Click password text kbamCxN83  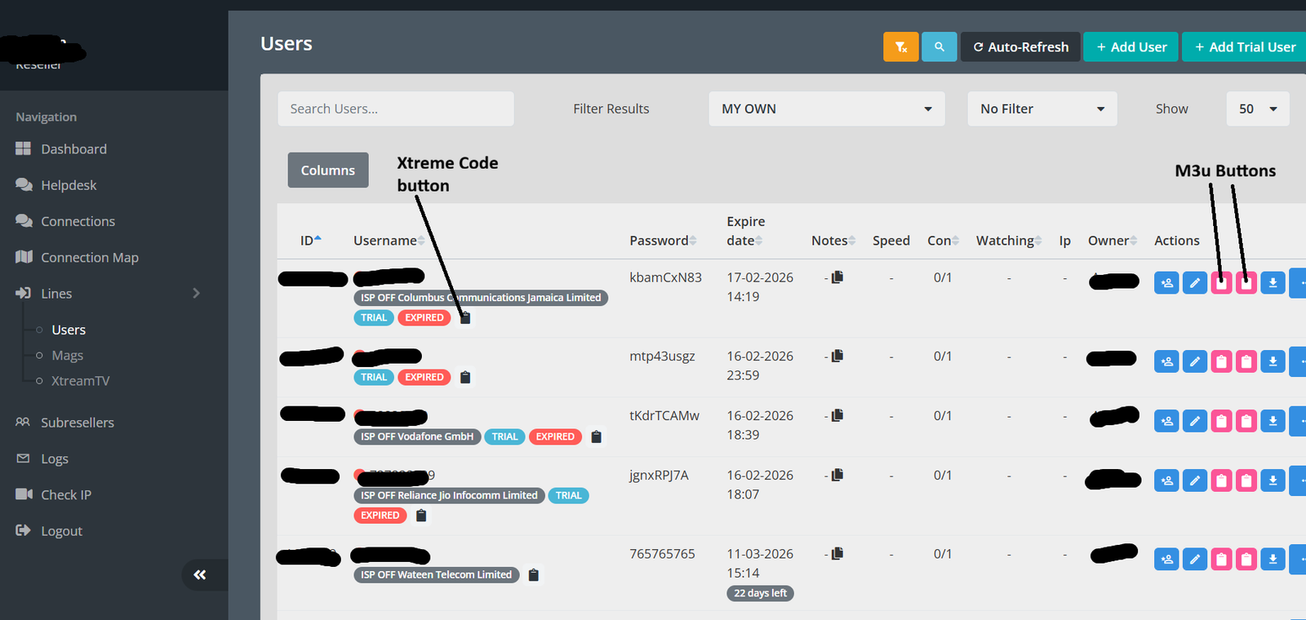coord(665,277)
